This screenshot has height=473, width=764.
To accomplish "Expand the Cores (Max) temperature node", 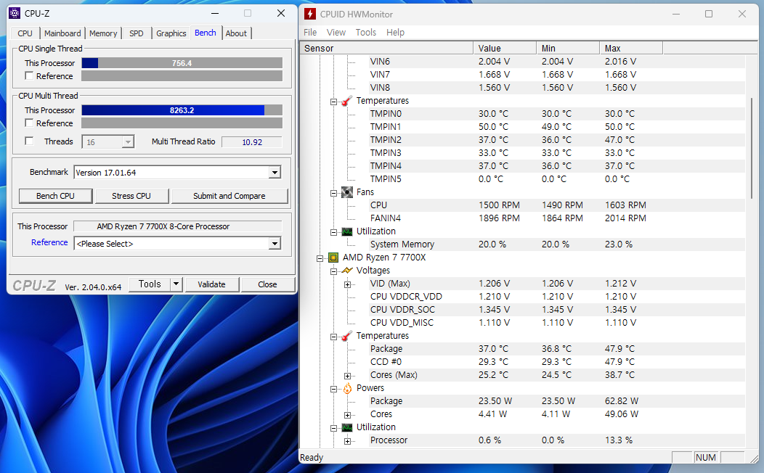I will click(347, 377).
